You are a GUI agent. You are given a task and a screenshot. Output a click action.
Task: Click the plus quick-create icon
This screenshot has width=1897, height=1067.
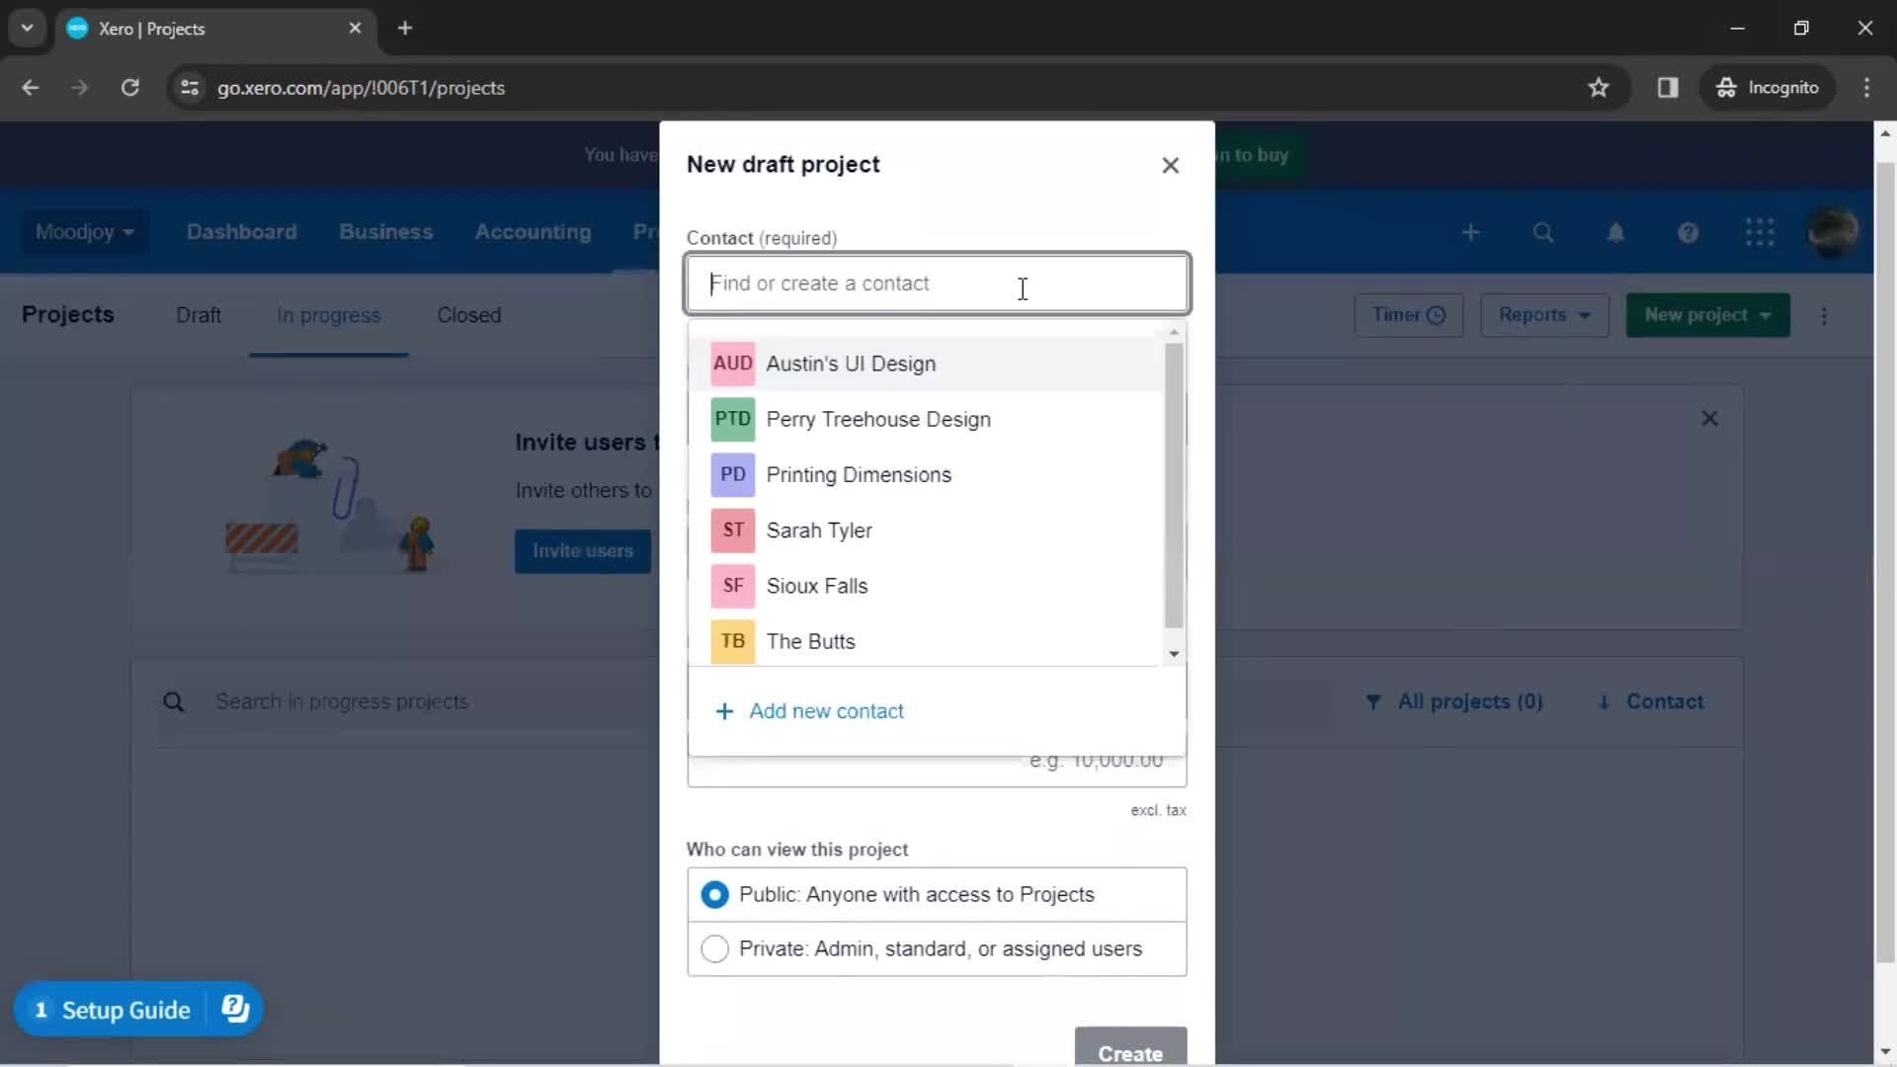[x=1471, y=232]
